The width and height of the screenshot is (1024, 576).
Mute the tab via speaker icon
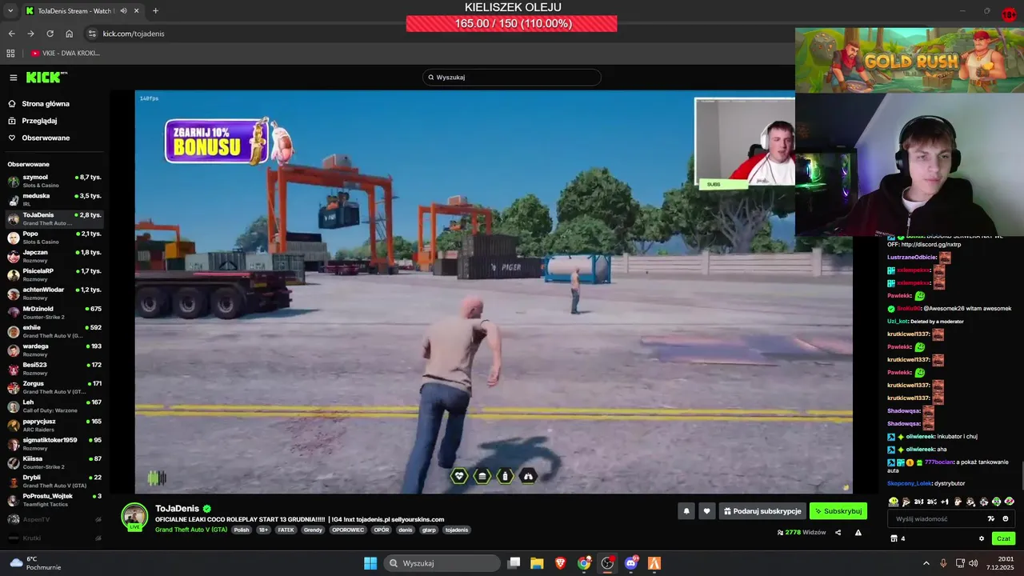[124, 10]
